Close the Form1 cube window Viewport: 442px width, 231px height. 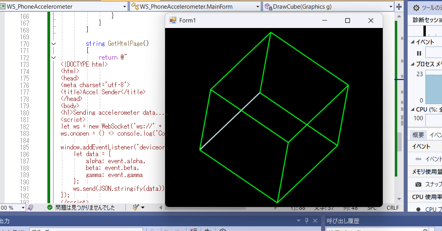371,20
